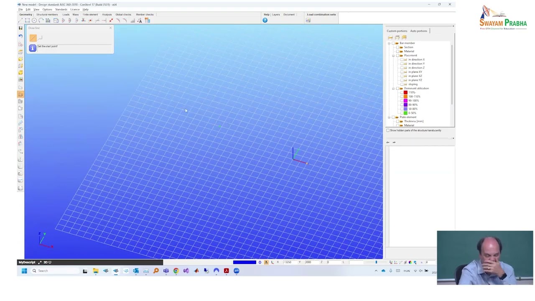
Task: Click the red diagonal line edit tool icon
Action: [111, 20]
